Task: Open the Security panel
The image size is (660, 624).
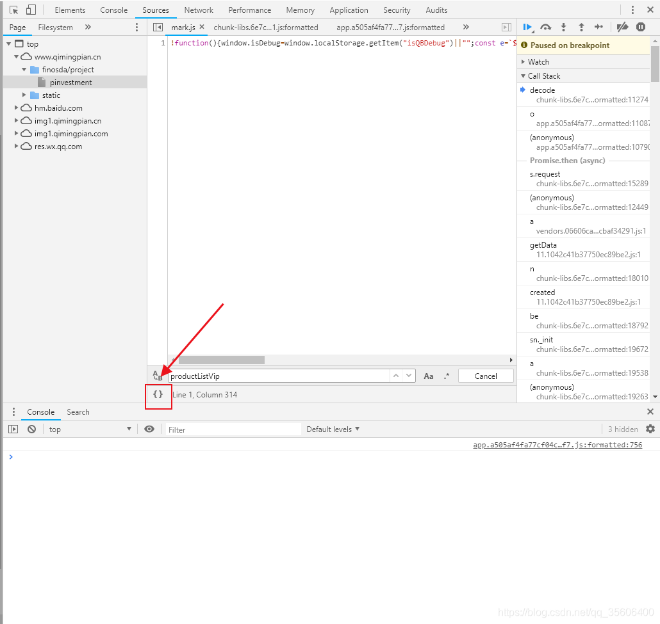Action: (397, 10)
